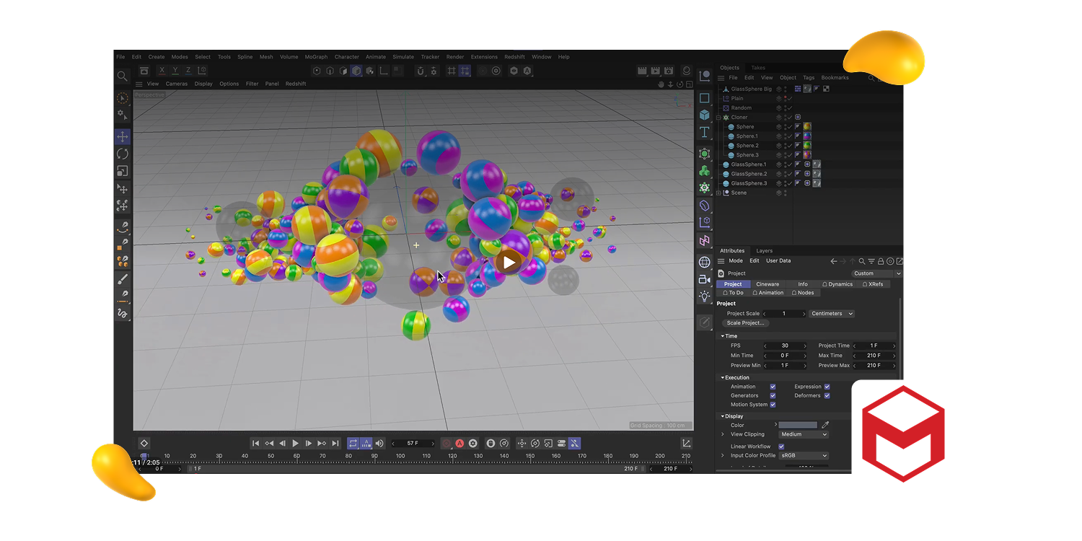The height and width of the screenshot is (541, 1082).
Task: Select the Move tool in left toolbar
Action: [122, 136]
